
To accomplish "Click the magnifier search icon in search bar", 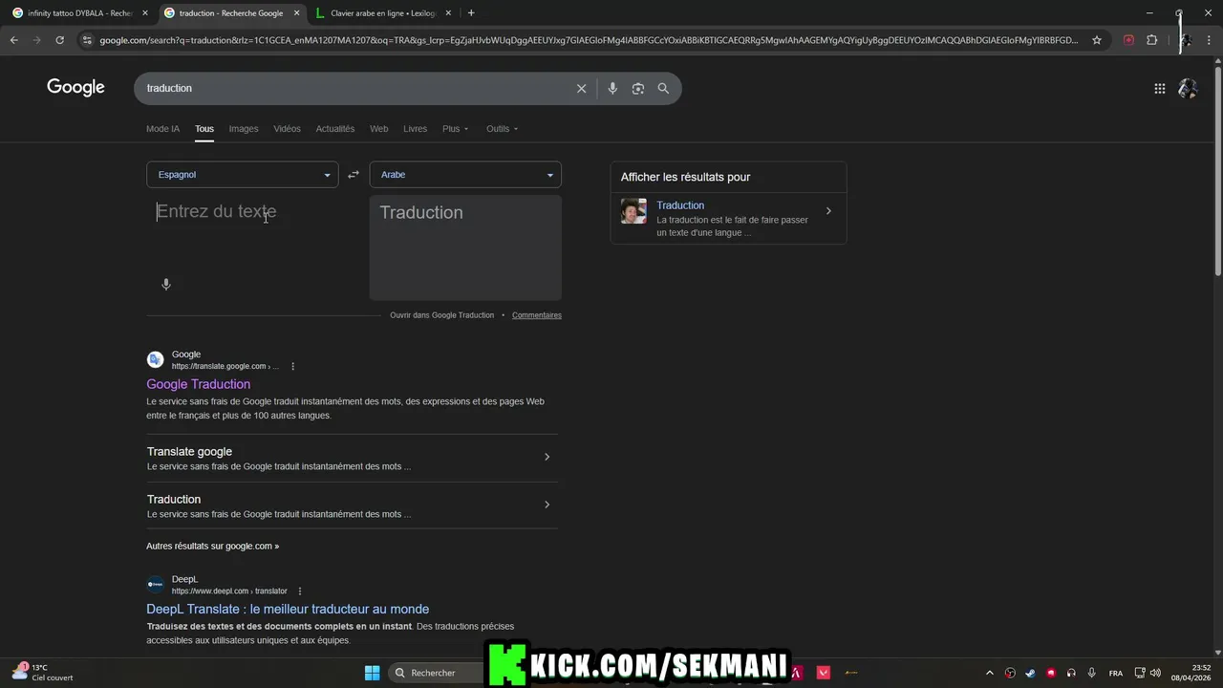I will (x=663, y=88).
